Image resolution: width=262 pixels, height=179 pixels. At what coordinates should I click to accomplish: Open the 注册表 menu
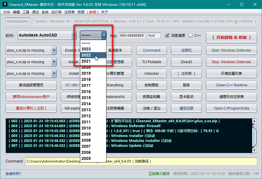click(69, 12)
